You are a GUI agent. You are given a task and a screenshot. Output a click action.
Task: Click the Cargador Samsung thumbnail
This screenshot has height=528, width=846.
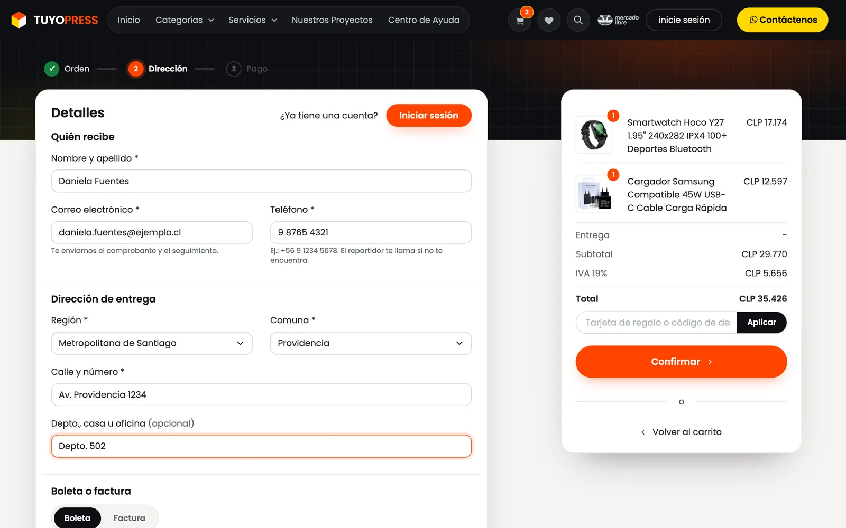[x=594, y=194]
